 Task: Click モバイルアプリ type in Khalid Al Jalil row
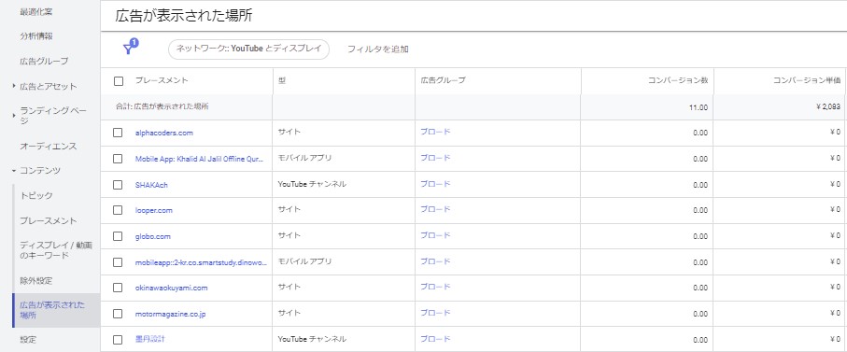click(x=304, y=158)
